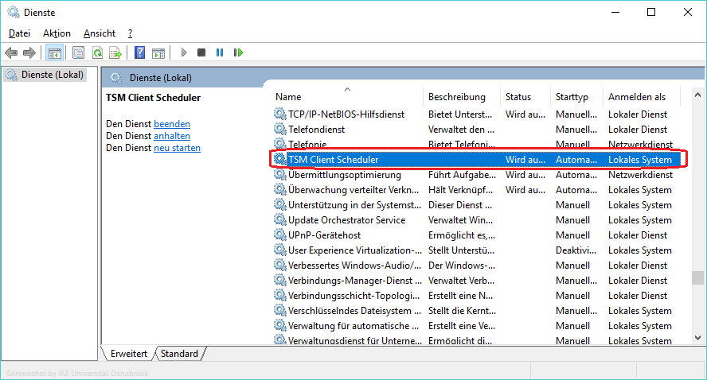Sort the list by the Starttyp column header
Image resolution: width=707 pixels, height=380 pixels.
point(572,97)
